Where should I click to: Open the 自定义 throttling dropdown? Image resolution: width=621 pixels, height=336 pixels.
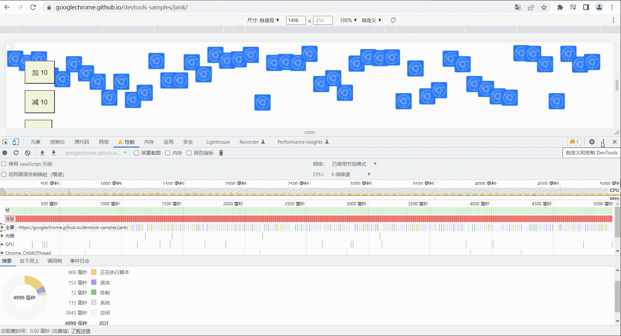pos(371,20)
